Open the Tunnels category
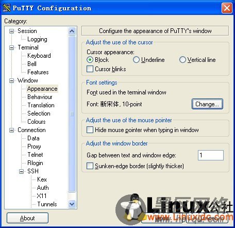 click(47, 204)
